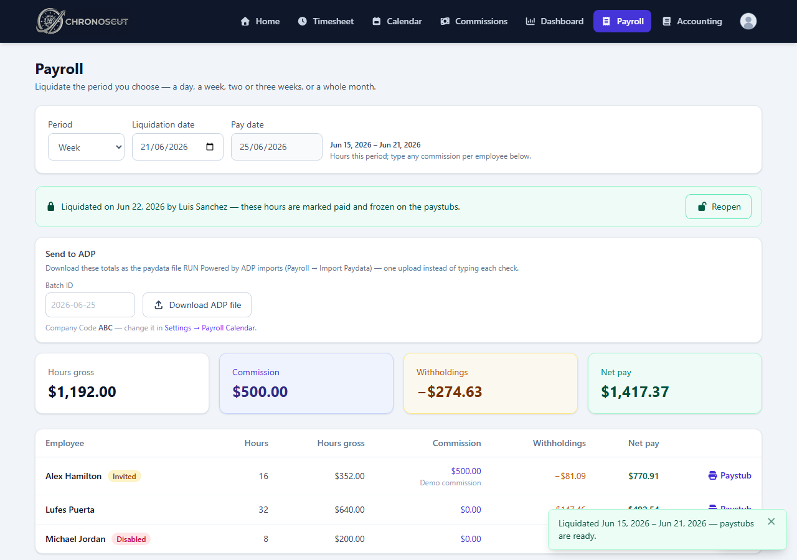
Task: Open Alex Hamilton's Paystub printer icon
Action: (x=713, y=475)
